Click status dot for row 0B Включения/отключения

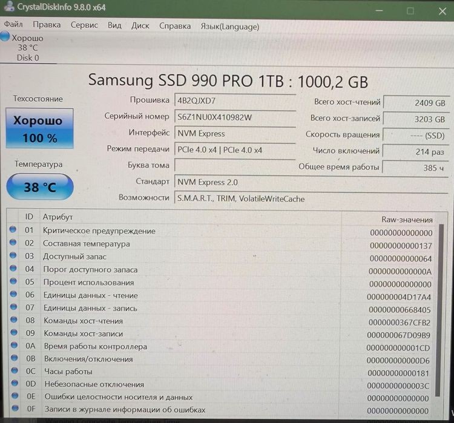(14, 358)
